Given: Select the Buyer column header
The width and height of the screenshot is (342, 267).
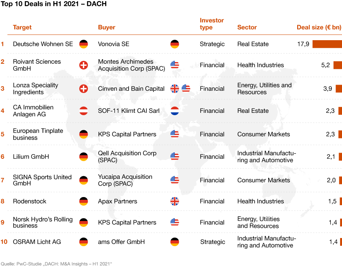Looking at the screenshot, I should pos(106,27).
